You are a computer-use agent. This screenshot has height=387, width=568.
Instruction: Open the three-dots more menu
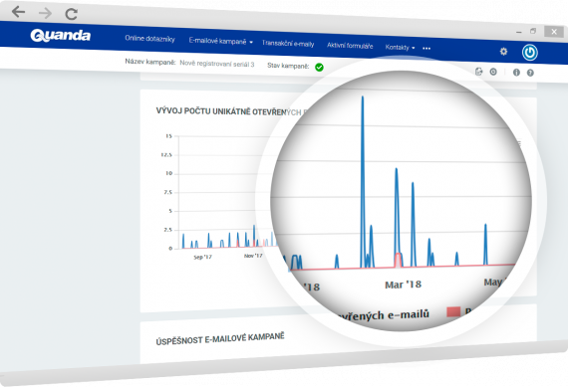click(x=426, y=48)
